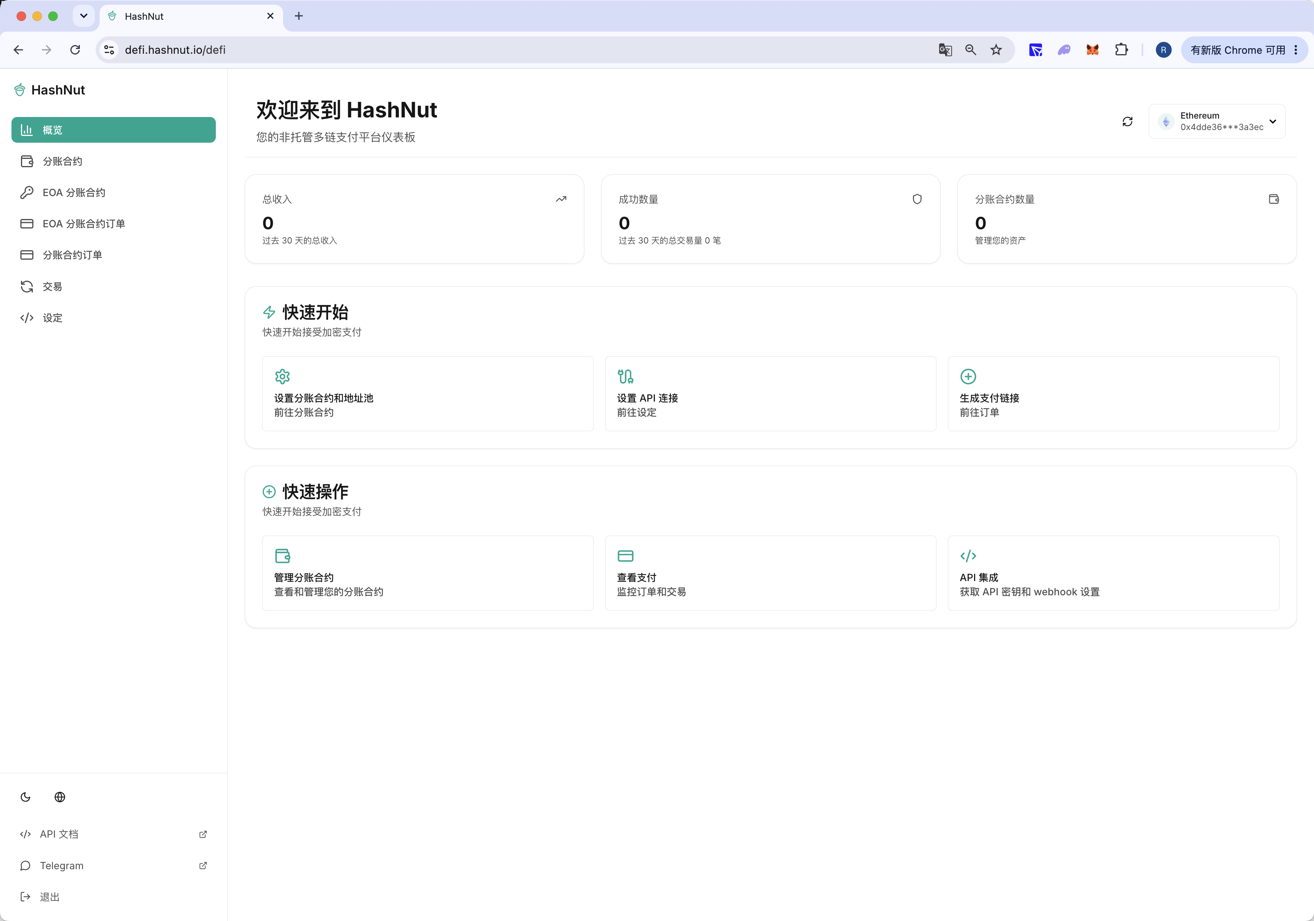Viewport: 1314px width, 921px height.
Task: Open the Chrome profile avatar R
Action: point(1163,50)
